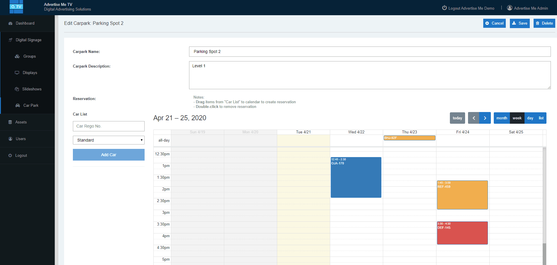Click the Assets database icon

click(x=10, y=122)
